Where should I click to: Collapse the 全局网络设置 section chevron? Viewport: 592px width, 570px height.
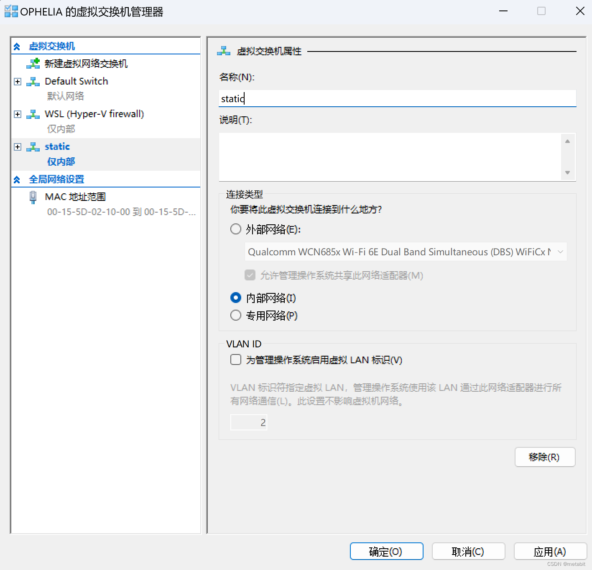pyautogui.click(x=17, y=180)
